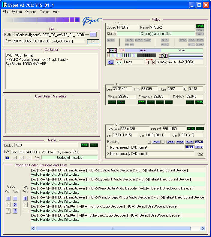The height and width of the screenshot is (237, 211).
Task: Click the resizing minus button
Action: click(x=163, y=142)
